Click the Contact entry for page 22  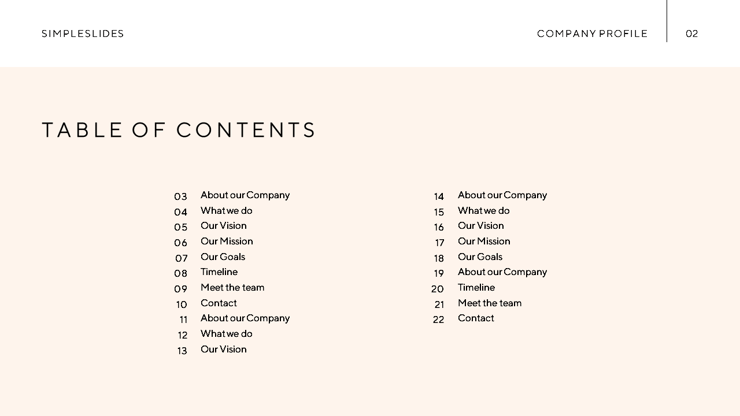pos(476,318)
